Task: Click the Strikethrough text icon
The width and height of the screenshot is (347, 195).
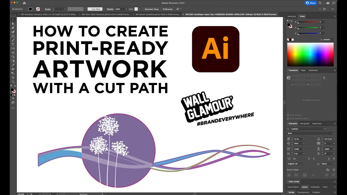Action: pos(334,159)
